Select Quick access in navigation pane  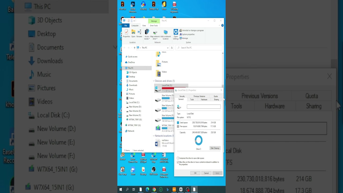(132, 57)
